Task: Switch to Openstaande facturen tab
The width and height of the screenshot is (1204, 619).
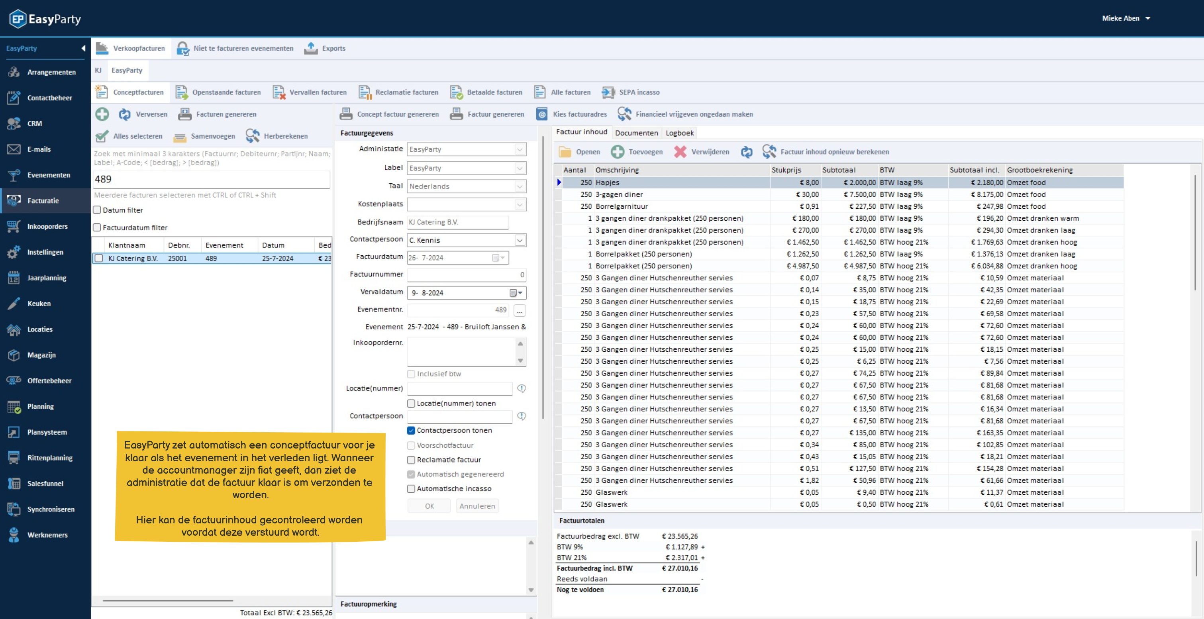Action: click(x=218, y=92)
